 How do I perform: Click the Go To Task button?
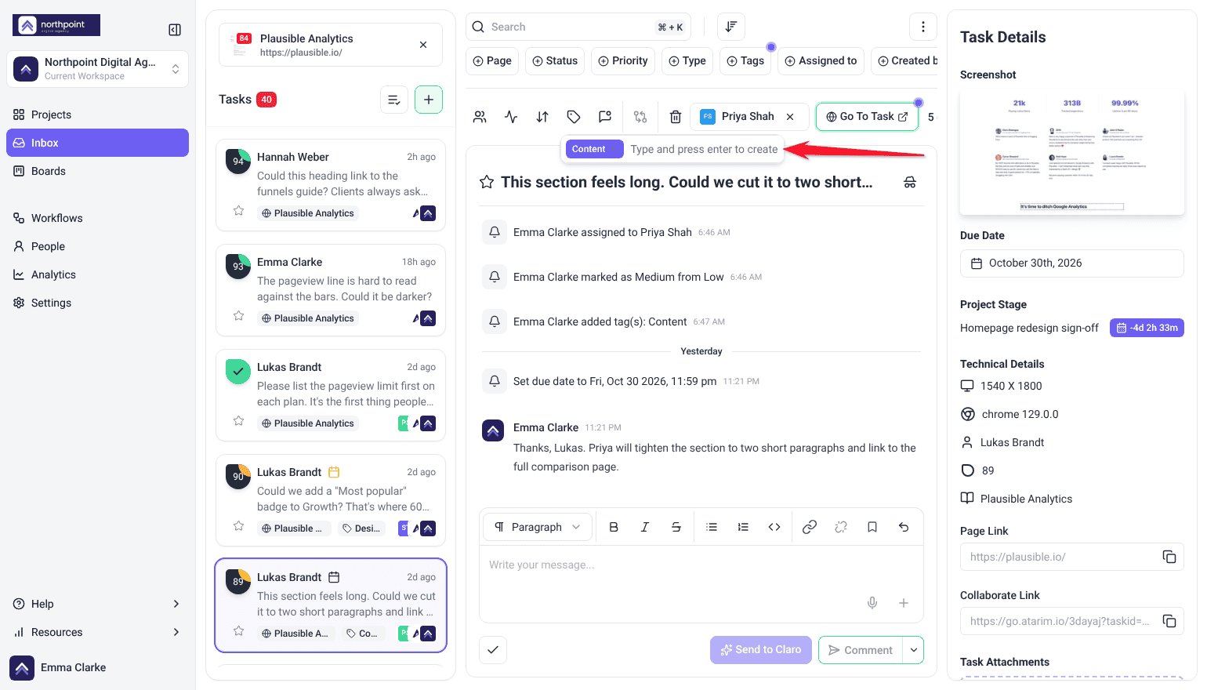[x=867, y=117]
